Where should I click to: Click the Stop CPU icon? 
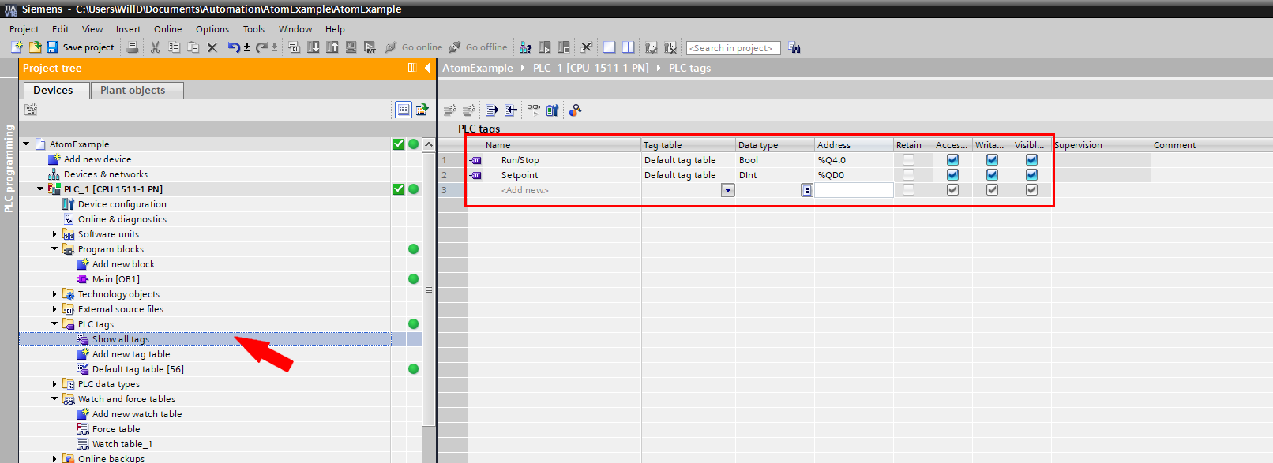point(564,47)
